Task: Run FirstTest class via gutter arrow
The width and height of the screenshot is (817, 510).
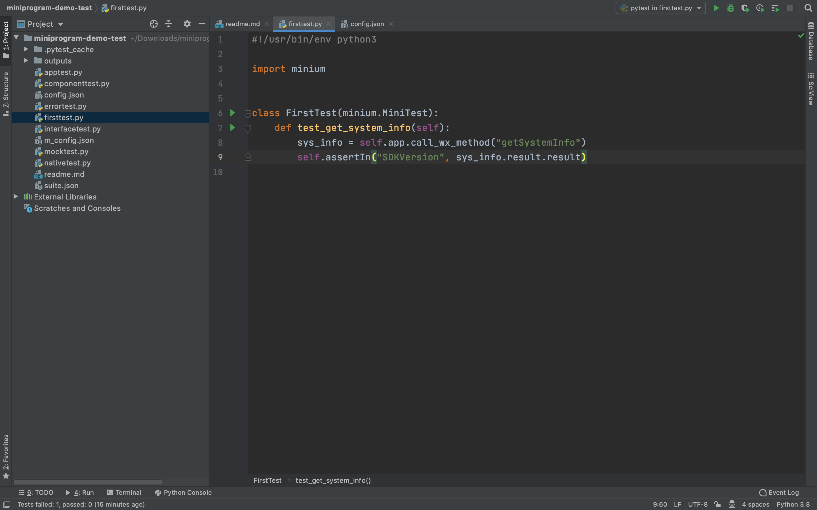Action: coord(233,113)
